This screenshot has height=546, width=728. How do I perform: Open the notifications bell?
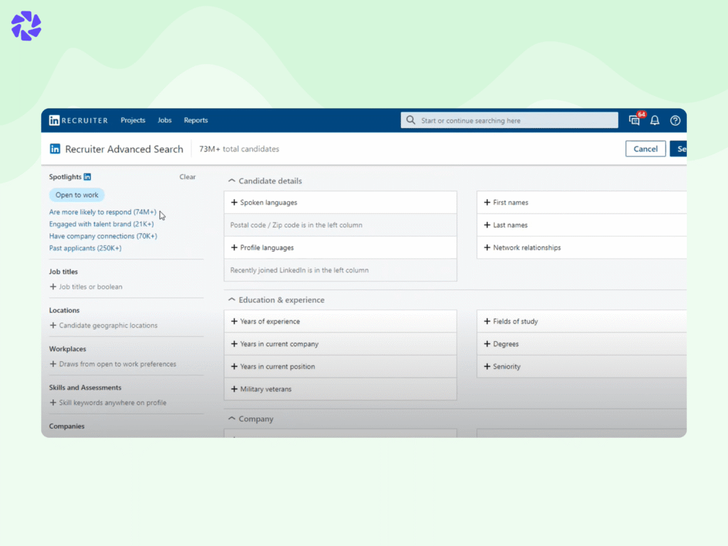tap(655, 120)
